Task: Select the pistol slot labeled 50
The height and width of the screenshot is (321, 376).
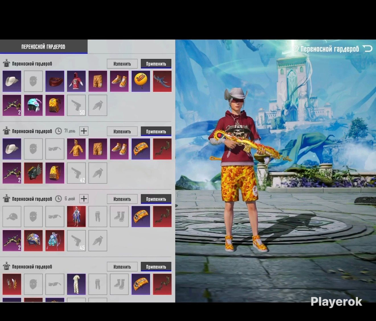Action: (x=76, y=105)
